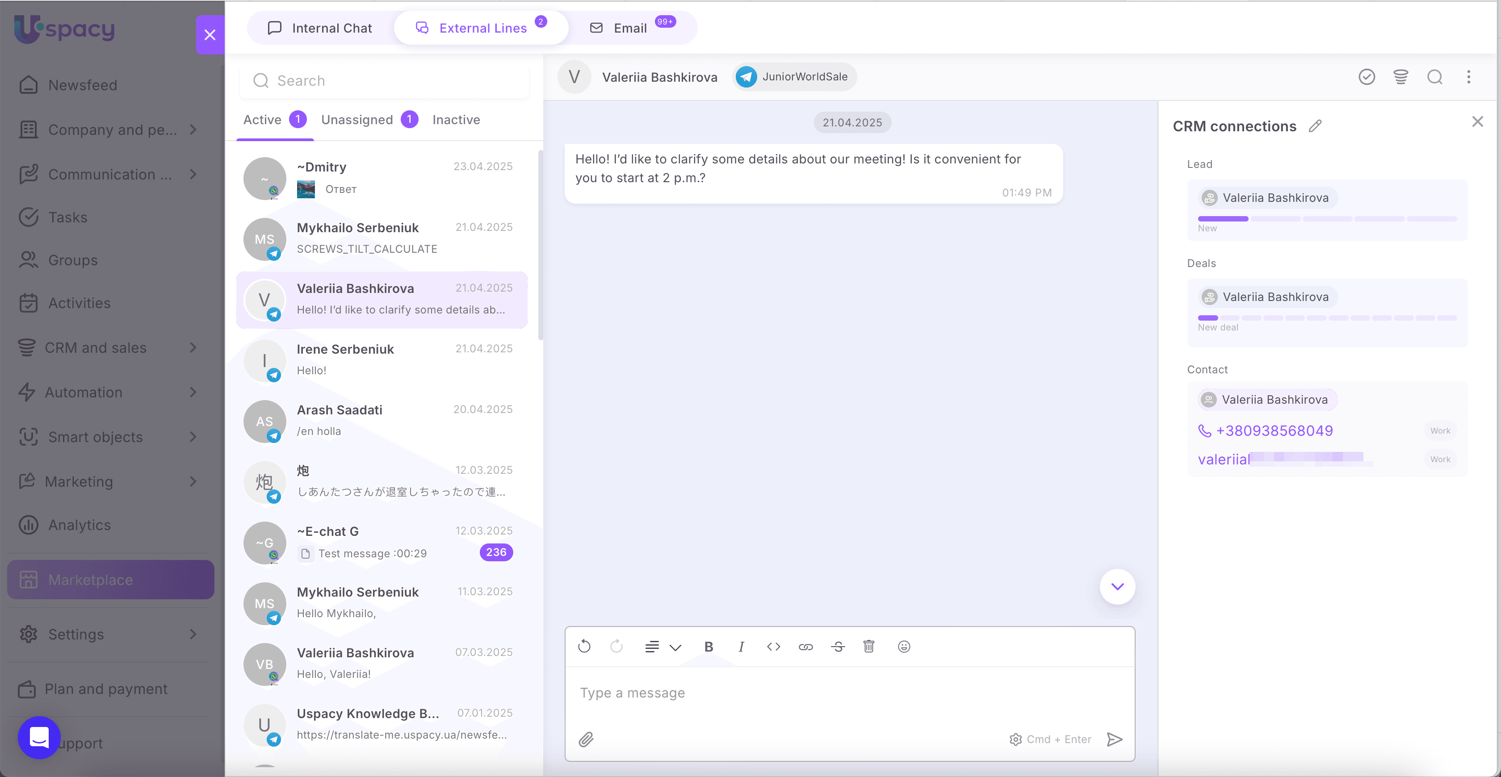The width and height of the screenshot is (1501, 777).
Task: Call the number +380938568049
Action: pyautogui.click(x=1275, y=430)
